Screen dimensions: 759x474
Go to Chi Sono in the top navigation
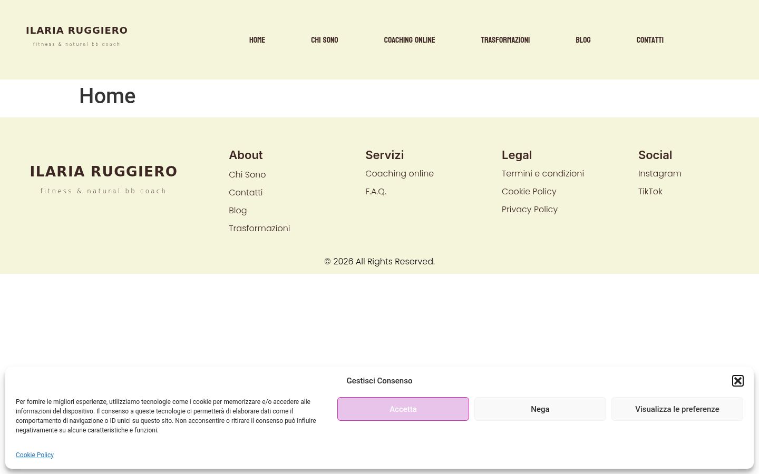tap(325, 40)
